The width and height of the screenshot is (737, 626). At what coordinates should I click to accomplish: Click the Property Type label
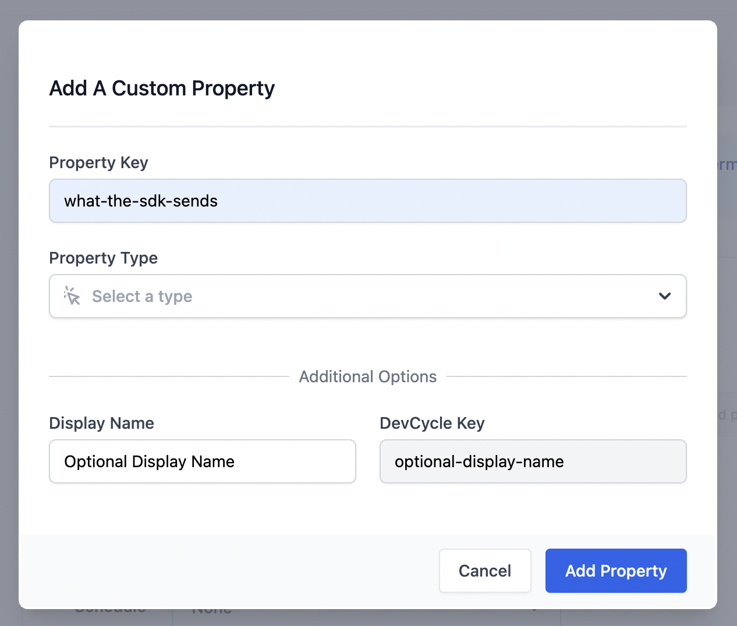click(x=103, y=258)
